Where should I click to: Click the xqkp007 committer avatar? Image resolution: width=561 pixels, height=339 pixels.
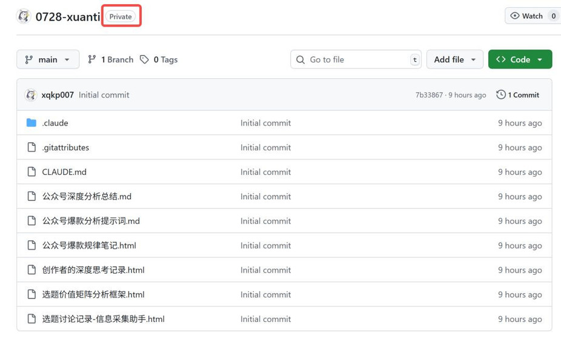[x=31, y=95]
